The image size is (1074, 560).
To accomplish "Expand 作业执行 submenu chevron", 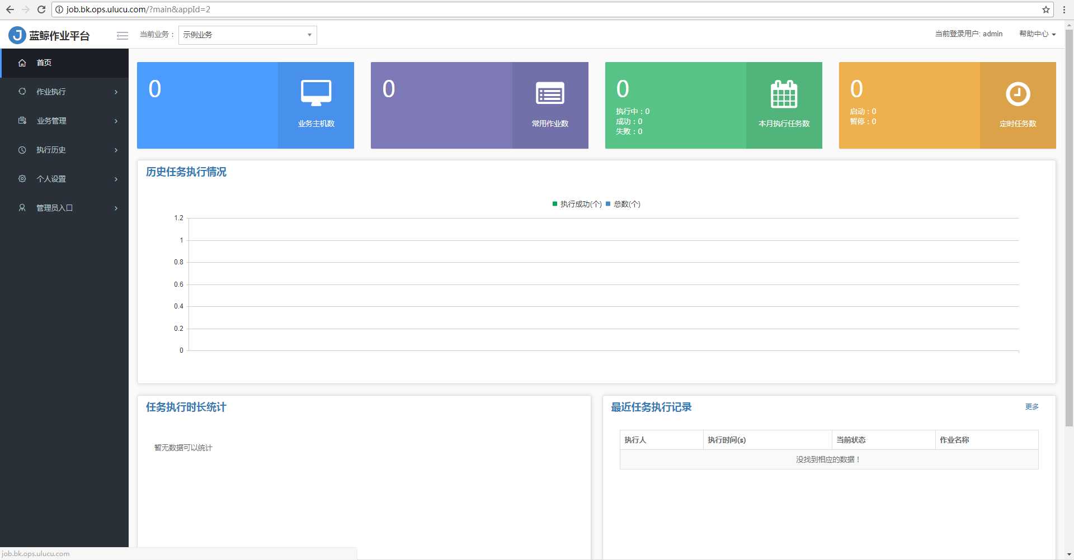I will [x=116, y=92].
